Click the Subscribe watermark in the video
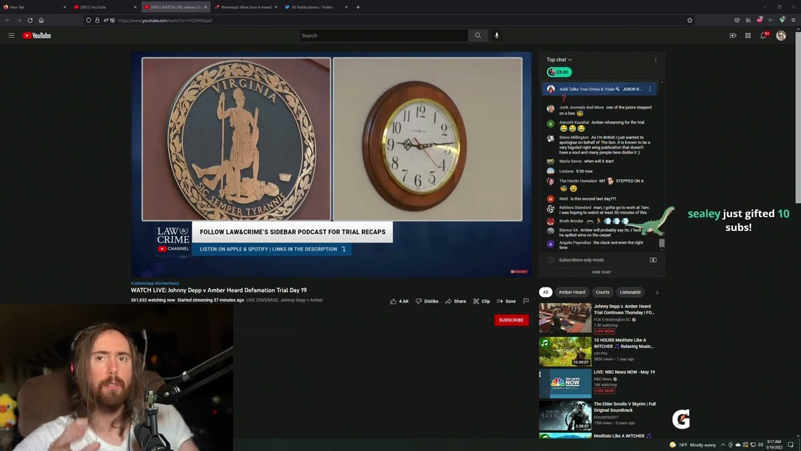This screenshot has width=801, height=451. [x=519, y=272]
